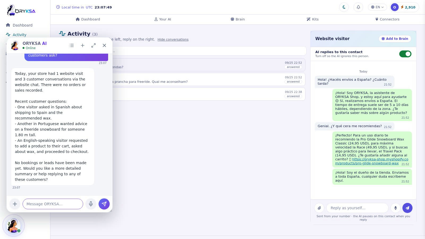Open EN language dropdown
This screenshot has width=425, height=239.
(x=377, y=7)
